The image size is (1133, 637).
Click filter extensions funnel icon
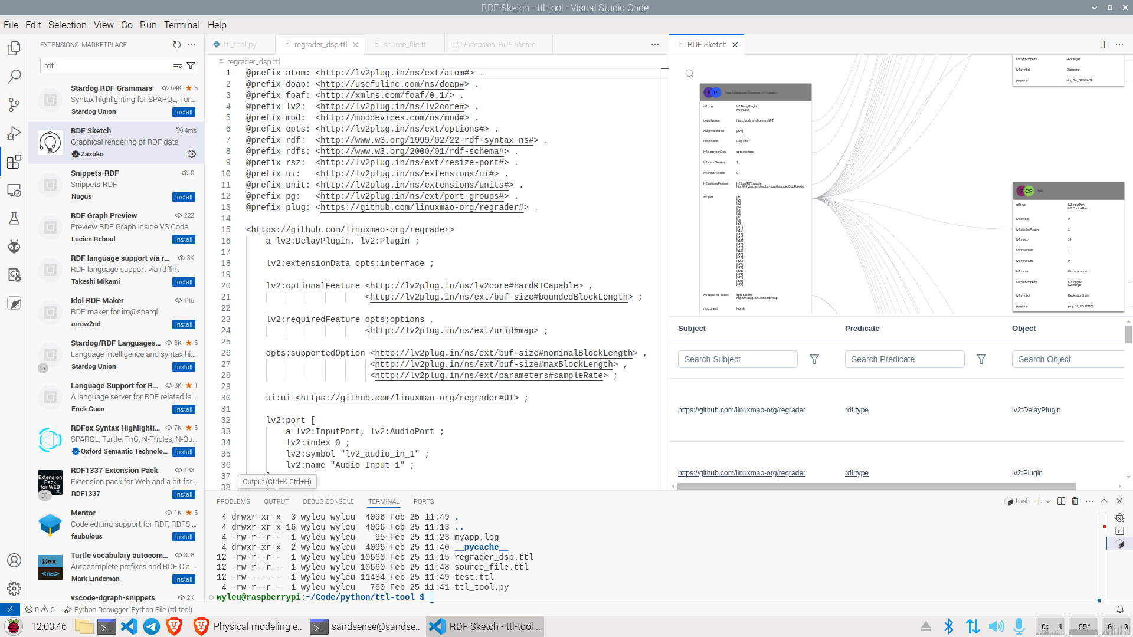click(x=191, y=65)
